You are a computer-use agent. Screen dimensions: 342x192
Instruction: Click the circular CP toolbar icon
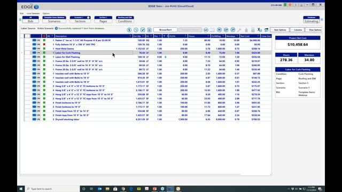(226, 30)
